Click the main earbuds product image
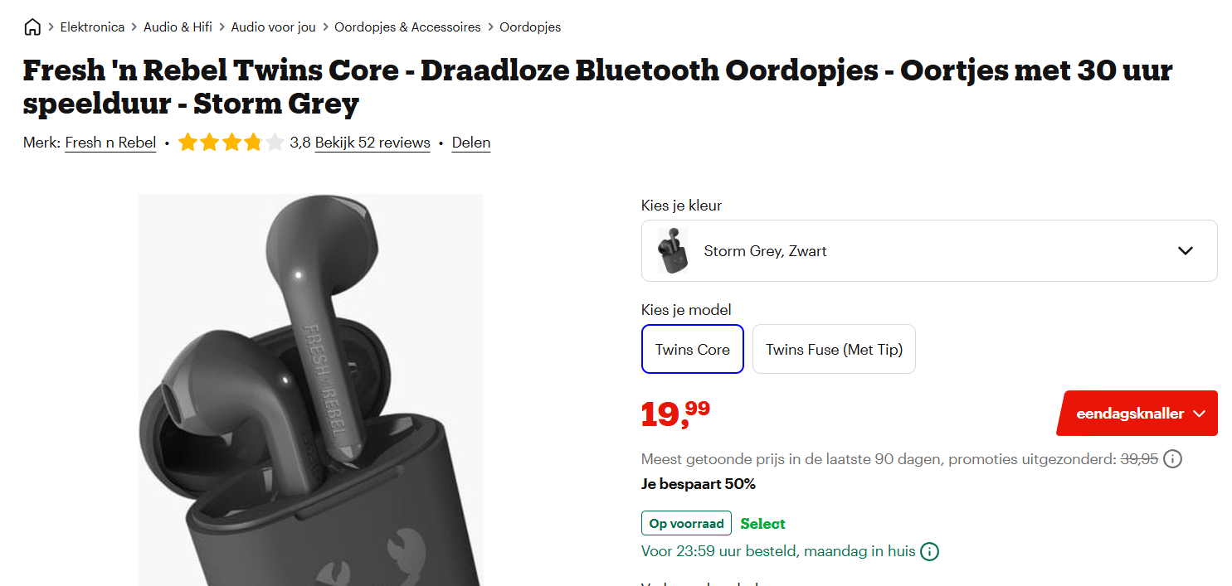This screenshot has width=1232, height=586. point(310,390)
